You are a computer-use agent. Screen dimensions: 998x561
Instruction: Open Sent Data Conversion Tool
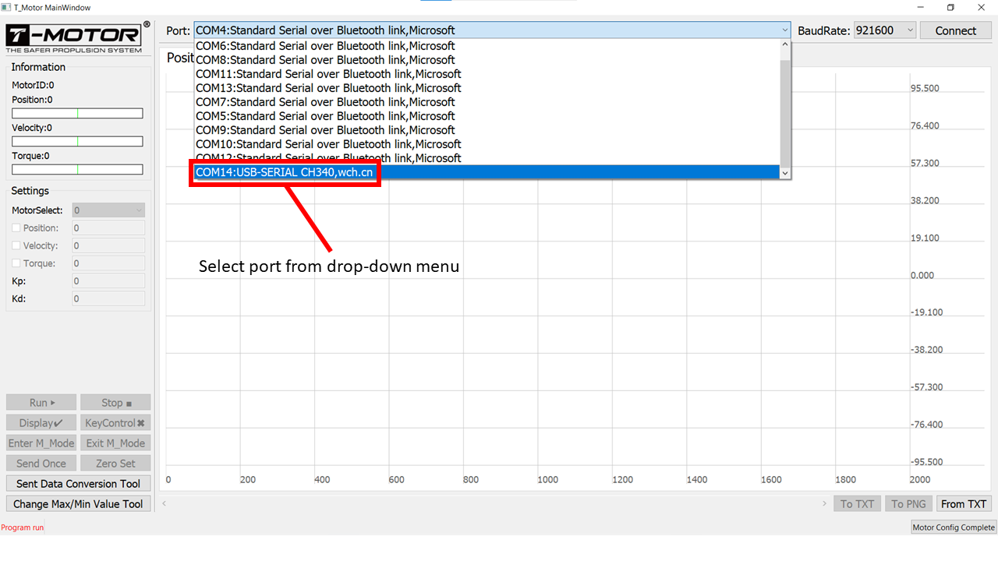pos(78,484)
